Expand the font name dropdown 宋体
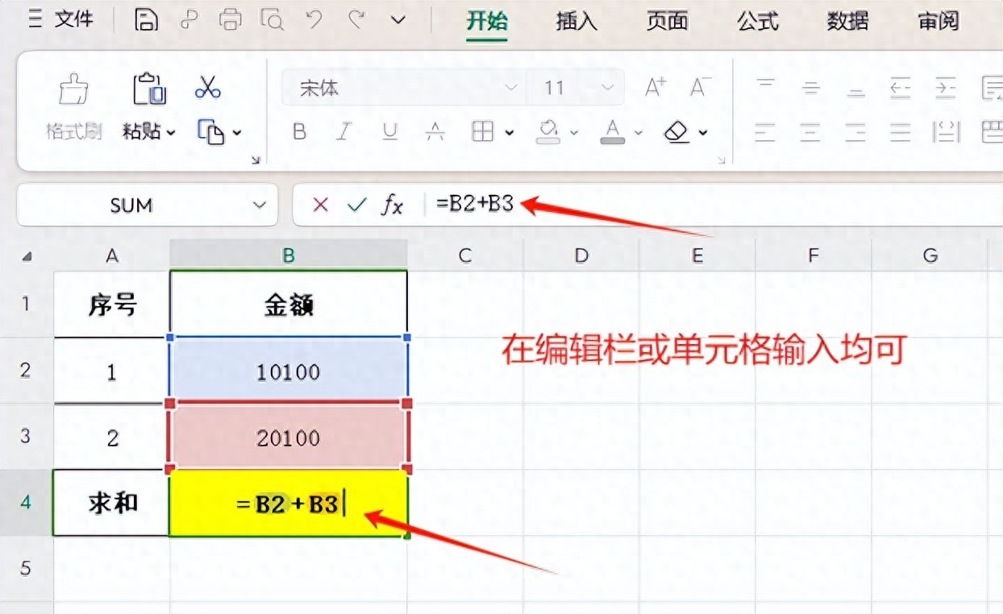 tap(510, 88)
